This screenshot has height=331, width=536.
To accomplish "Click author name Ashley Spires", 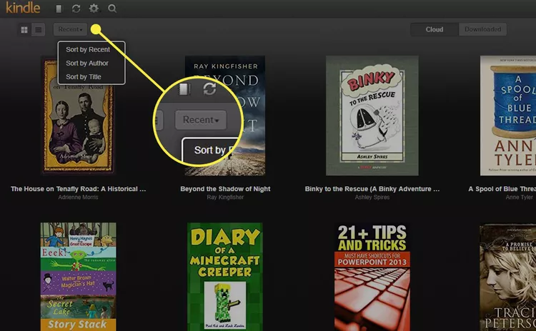I will click(372, 197).
